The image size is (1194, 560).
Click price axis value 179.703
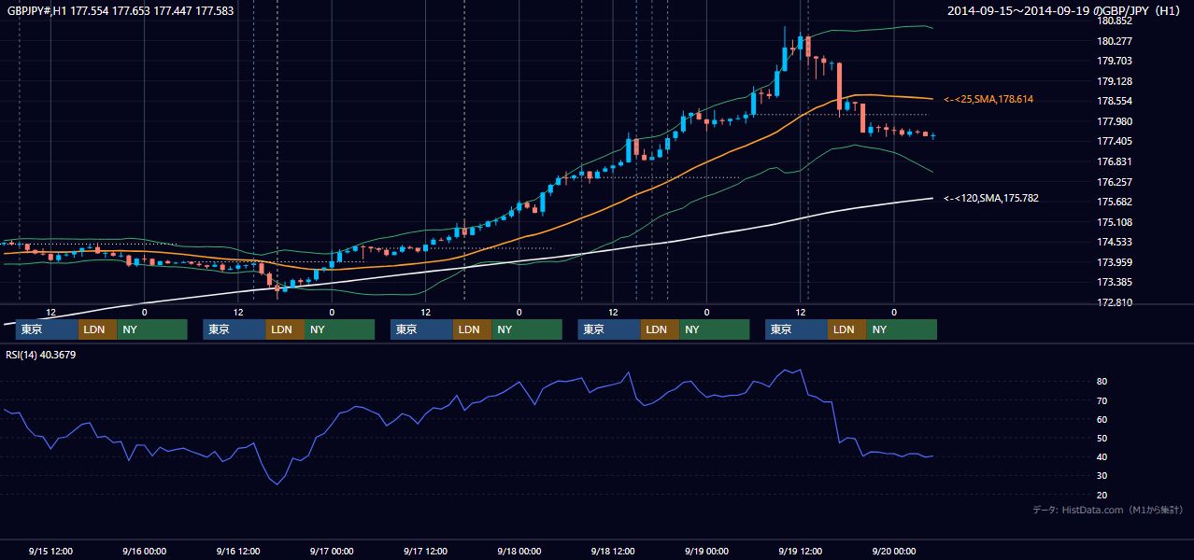click(x=1115, y=62)
